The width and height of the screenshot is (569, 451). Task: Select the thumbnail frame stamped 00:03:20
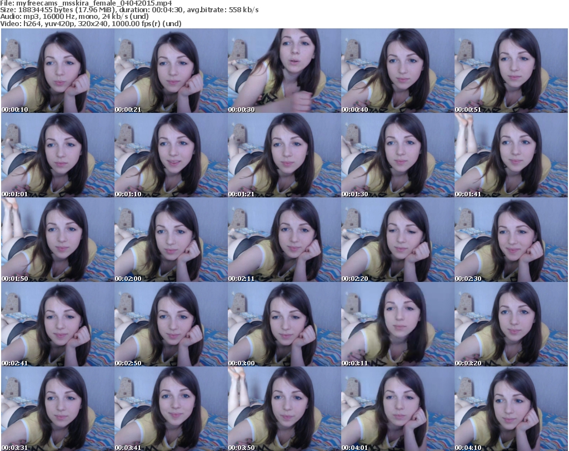[x=511, y=324]
